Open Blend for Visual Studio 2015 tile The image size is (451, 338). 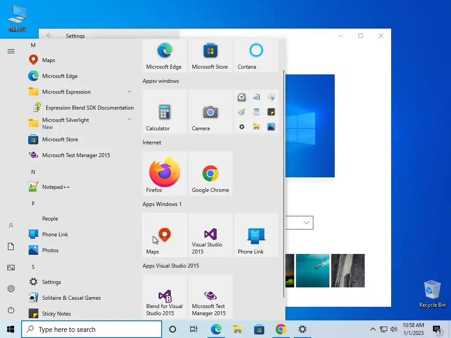(x=165, y=297)
